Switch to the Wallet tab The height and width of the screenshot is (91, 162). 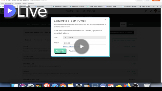click(x=123, y=25)
